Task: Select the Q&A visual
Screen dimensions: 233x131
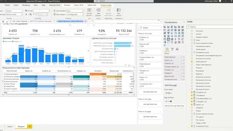Action: click(168, 42)
